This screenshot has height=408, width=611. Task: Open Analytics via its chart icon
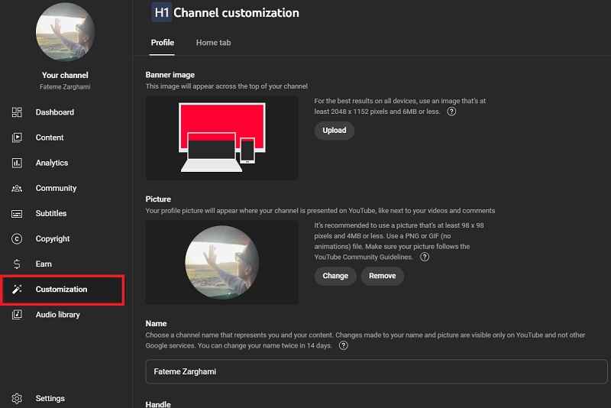[17, 163]
